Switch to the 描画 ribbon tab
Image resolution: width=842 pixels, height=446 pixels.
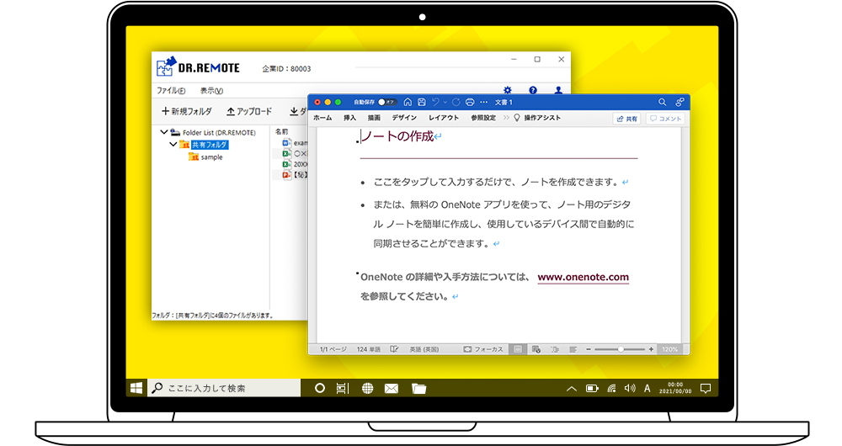[x=374, y=118]
